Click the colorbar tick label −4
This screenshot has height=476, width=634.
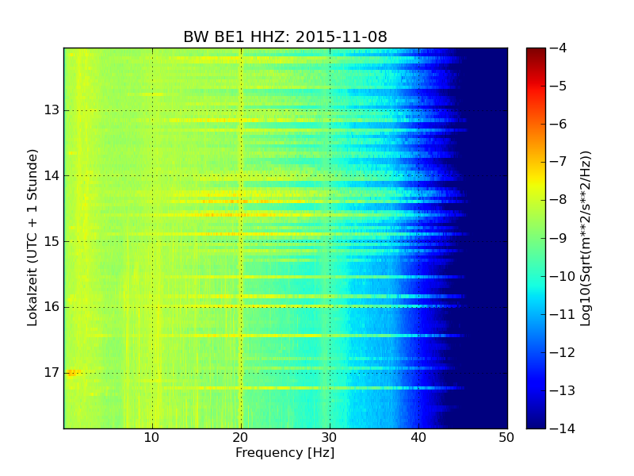[559, 48]
